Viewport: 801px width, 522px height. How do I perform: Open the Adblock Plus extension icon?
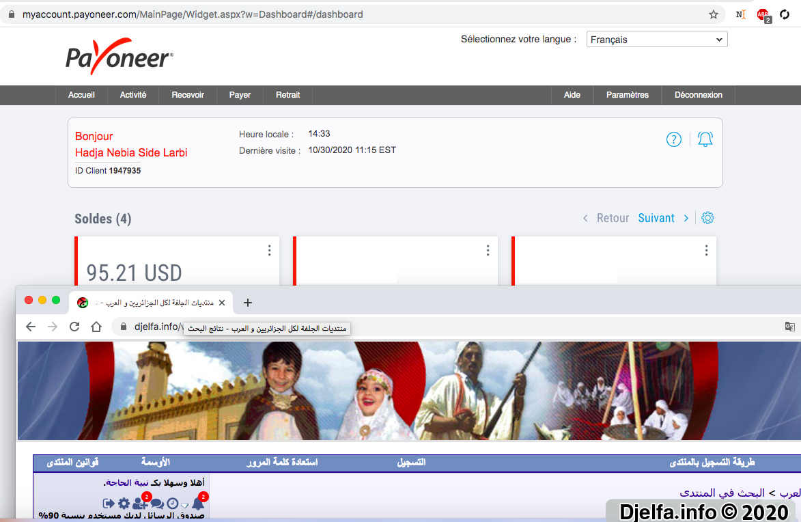tap(763, 15)
